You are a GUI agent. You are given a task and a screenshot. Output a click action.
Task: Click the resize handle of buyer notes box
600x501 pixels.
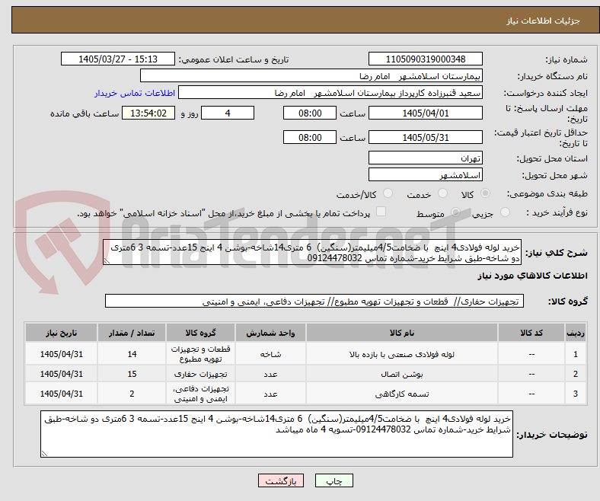pos(44,454)
